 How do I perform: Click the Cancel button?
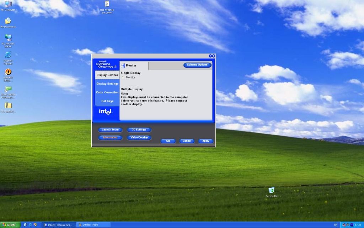click(187, 141)
